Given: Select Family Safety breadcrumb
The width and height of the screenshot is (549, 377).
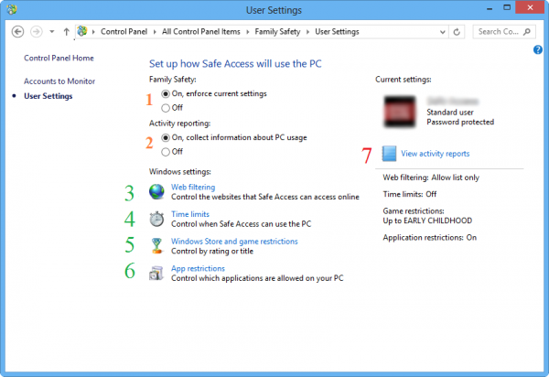Looking at the screenshot, I should (277, 31).
